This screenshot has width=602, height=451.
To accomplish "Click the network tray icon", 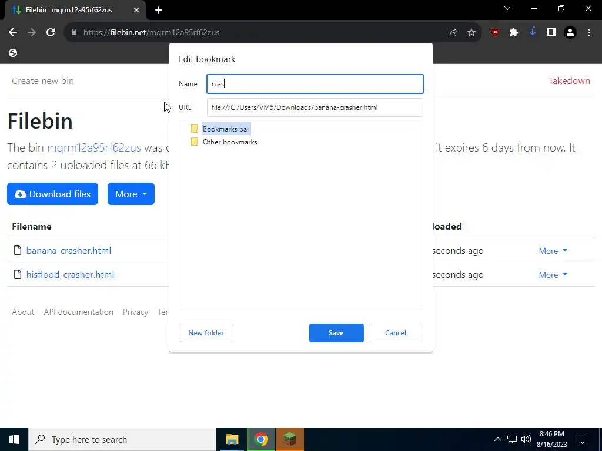I will (x=512, y=439).
